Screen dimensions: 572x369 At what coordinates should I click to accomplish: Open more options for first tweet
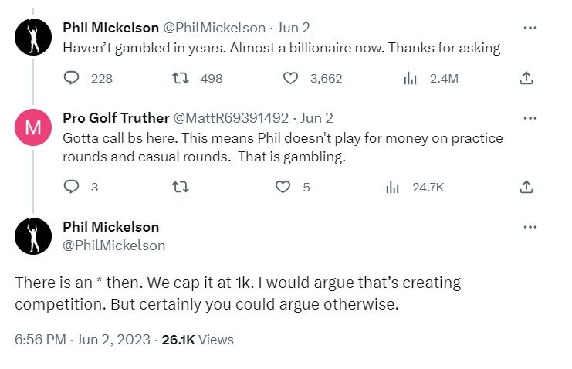point(530,28)
